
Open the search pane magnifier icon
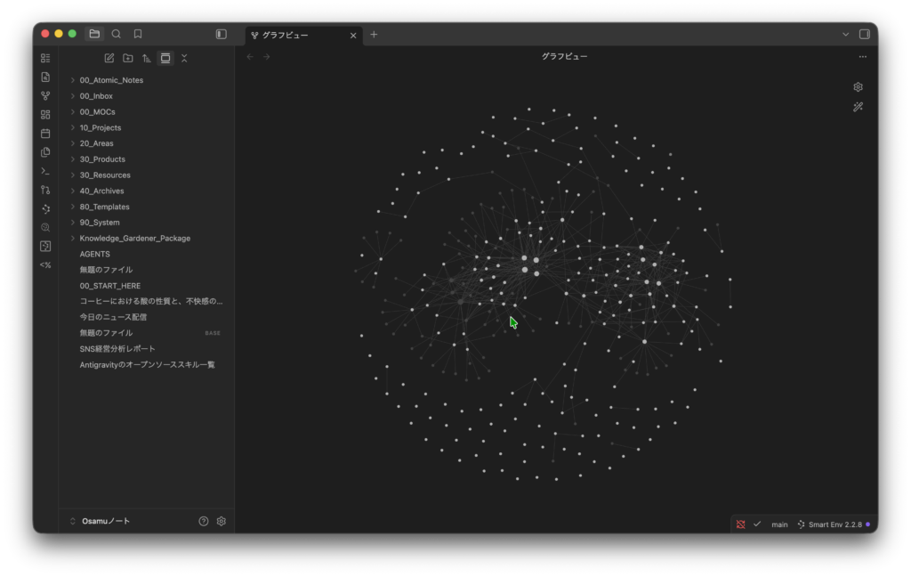click(x=116, y=34)
